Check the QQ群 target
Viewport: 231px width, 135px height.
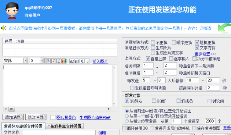(154, 101)
